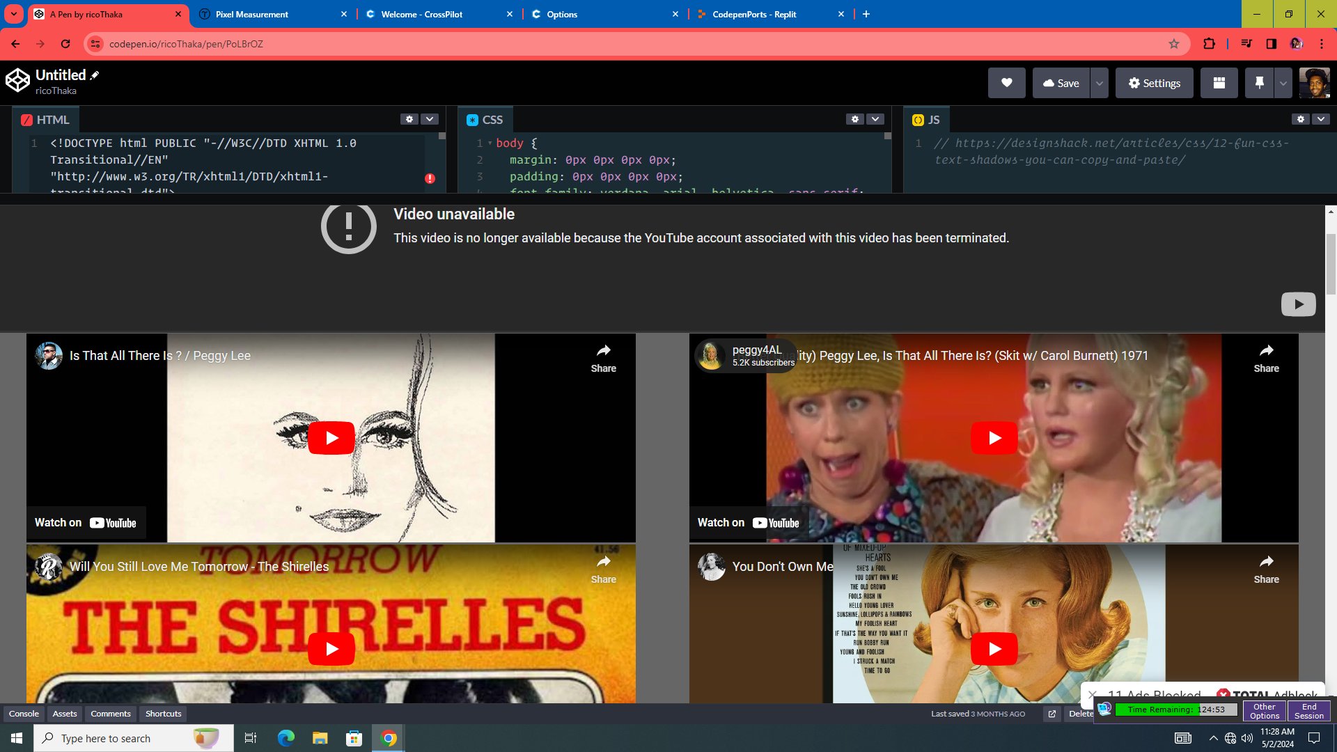Expand CSS editor dropdown chevron
1337x752 pixels.
(875, 119)
